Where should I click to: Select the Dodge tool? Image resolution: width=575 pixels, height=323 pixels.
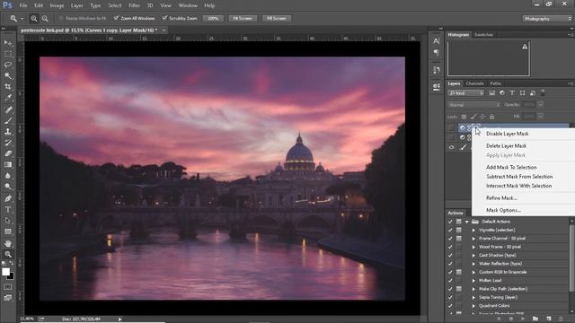(8, 187)
